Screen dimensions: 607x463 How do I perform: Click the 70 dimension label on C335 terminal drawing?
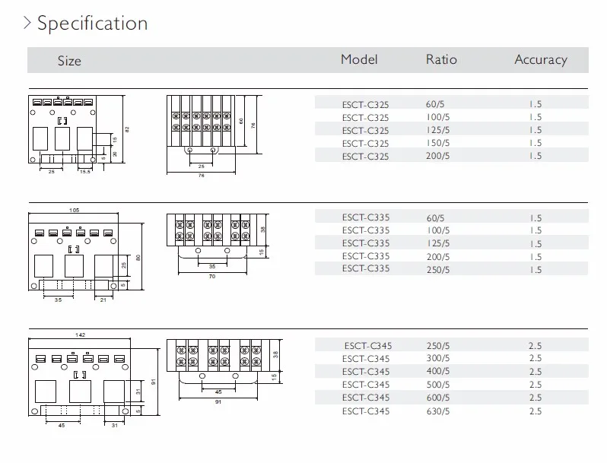pos(212,277)
